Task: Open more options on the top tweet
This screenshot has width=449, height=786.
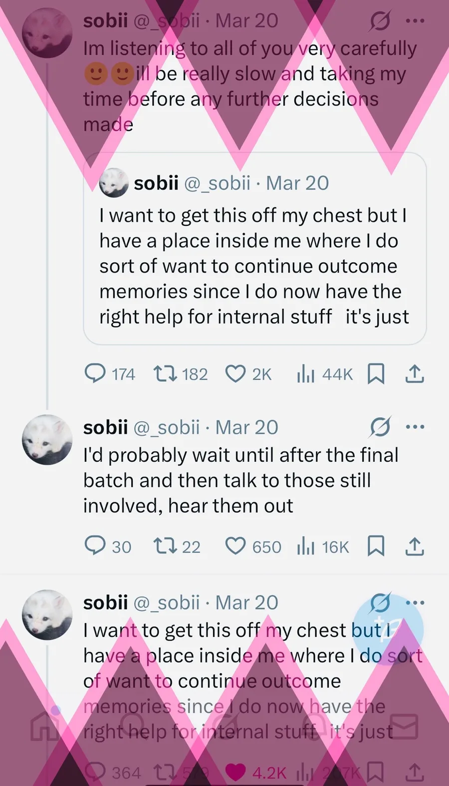Action: pyautogui.click(x=415, y=21)
